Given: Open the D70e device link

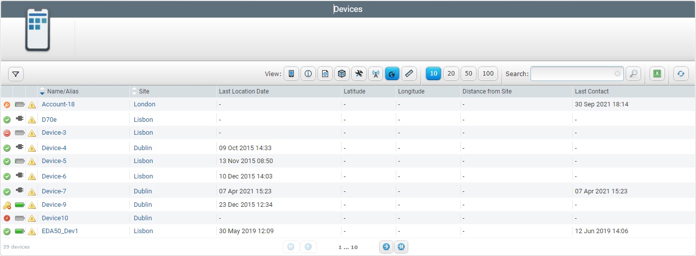Looking at the screenshot, I should (49, 120).
